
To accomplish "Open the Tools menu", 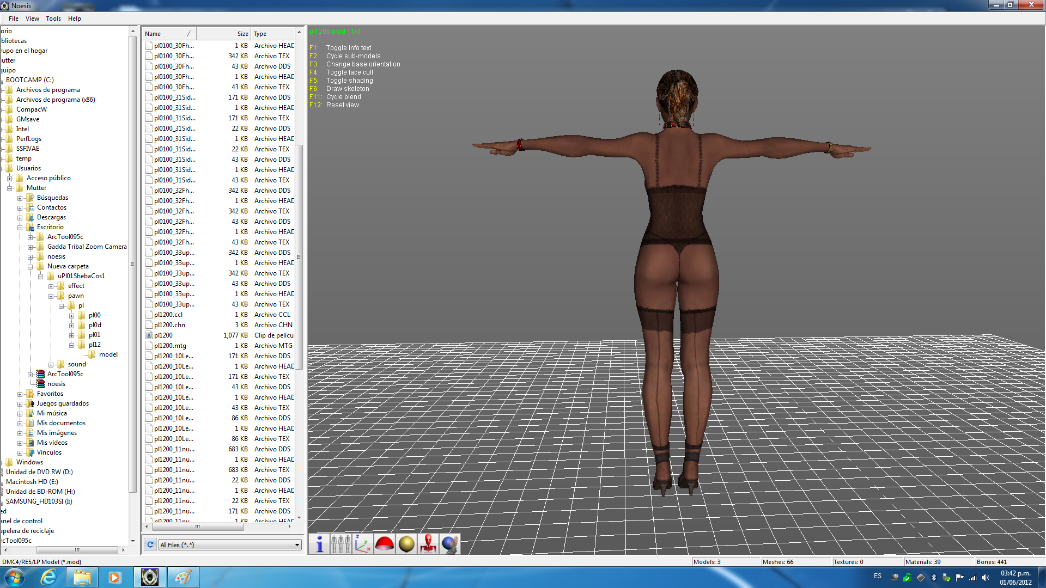I will coord(53,19).
